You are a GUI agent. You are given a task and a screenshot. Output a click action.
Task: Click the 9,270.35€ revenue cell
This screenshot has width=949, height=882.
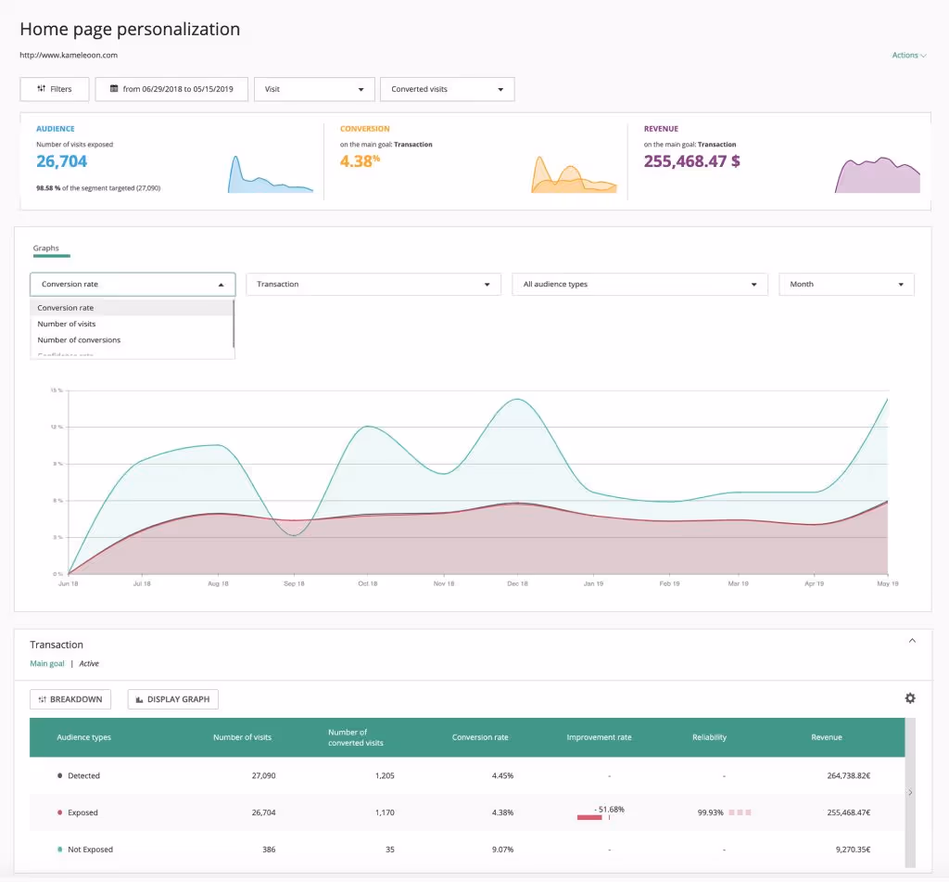(853, 850)
